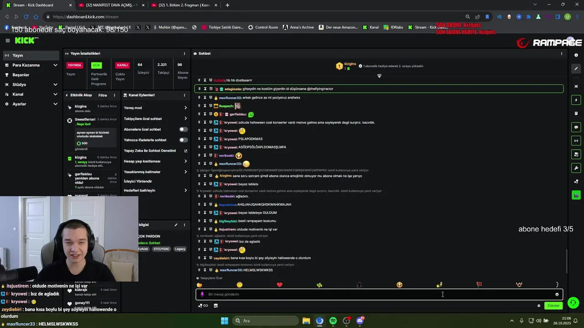
Task: Expand Hesap yaşı kısıtlaması option
Action: click(x=156, y=161)
